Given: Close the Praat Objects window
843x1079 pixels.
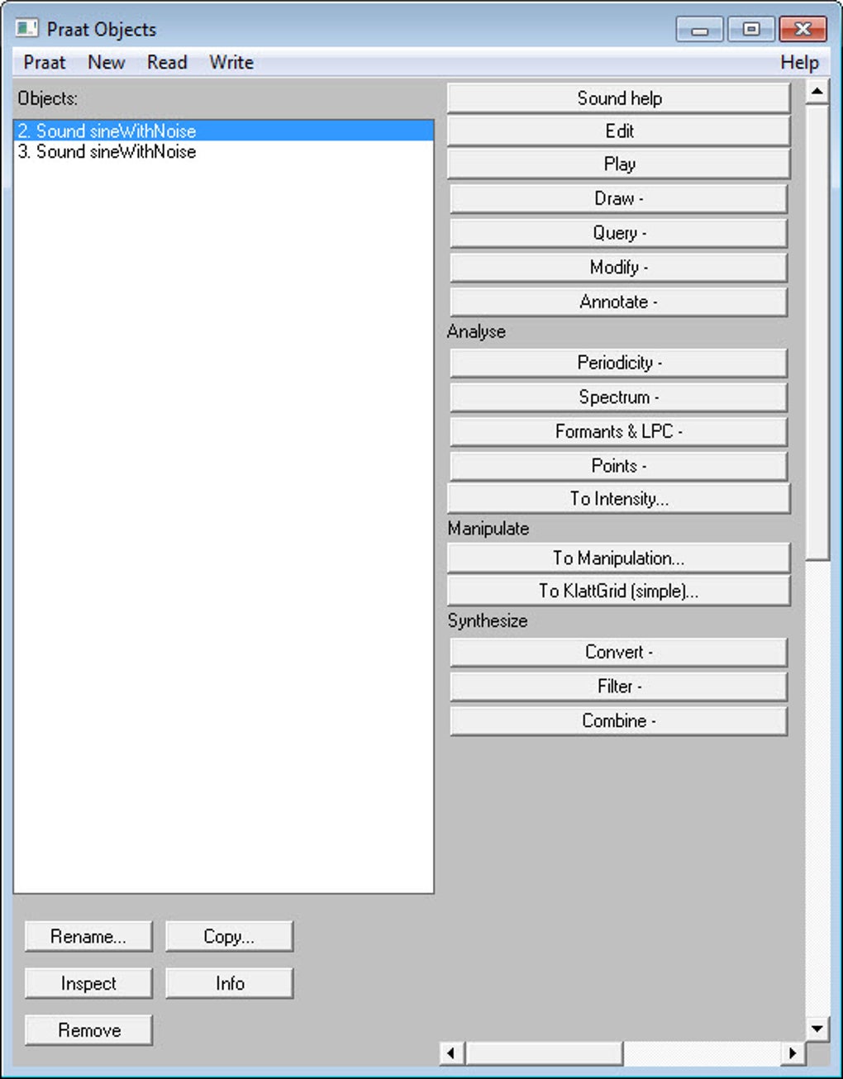Looking at the screenshot, I should (x=803, y=30).
